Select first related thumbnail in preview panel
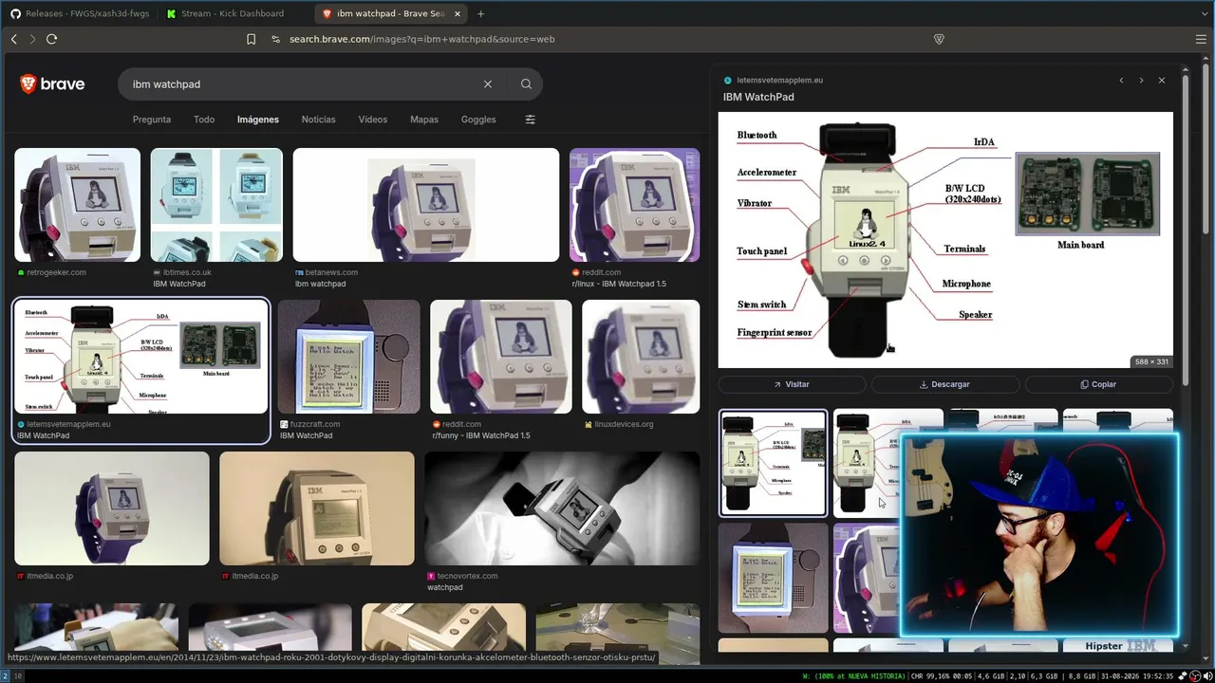The height and width of the screenshot is (683, 1215). tap(773, 463)
